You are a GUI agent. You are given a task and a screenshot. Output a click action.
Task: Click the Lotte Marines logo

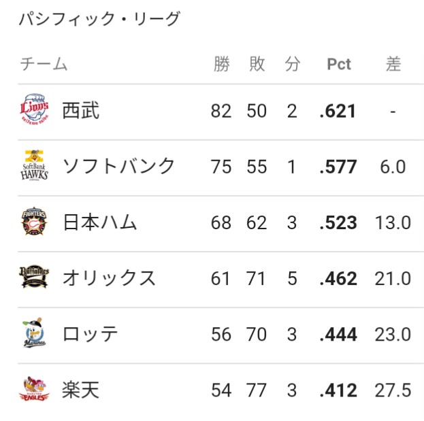pos(34,333)
